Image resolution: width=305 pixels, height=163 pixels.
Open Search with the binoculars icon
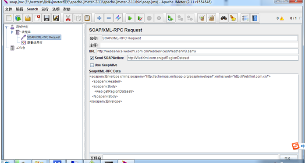(223, 18)
